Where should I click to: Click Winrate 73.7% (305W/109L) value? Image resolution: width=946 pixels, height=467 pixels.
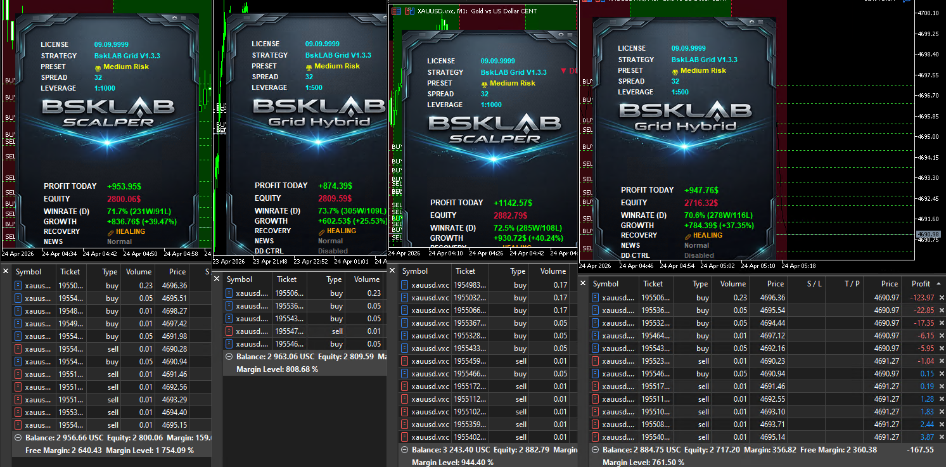353,211
